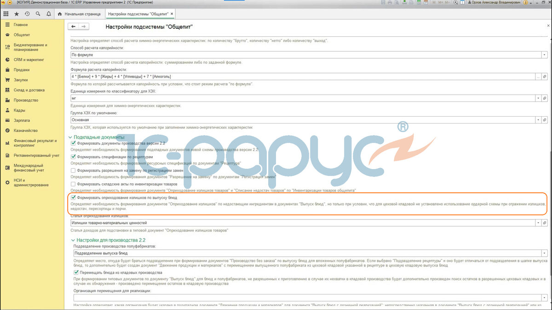The image size is (552, 310).
Task: Toggle Формировать документы производства версии 2.2
Action: [73, 143]
